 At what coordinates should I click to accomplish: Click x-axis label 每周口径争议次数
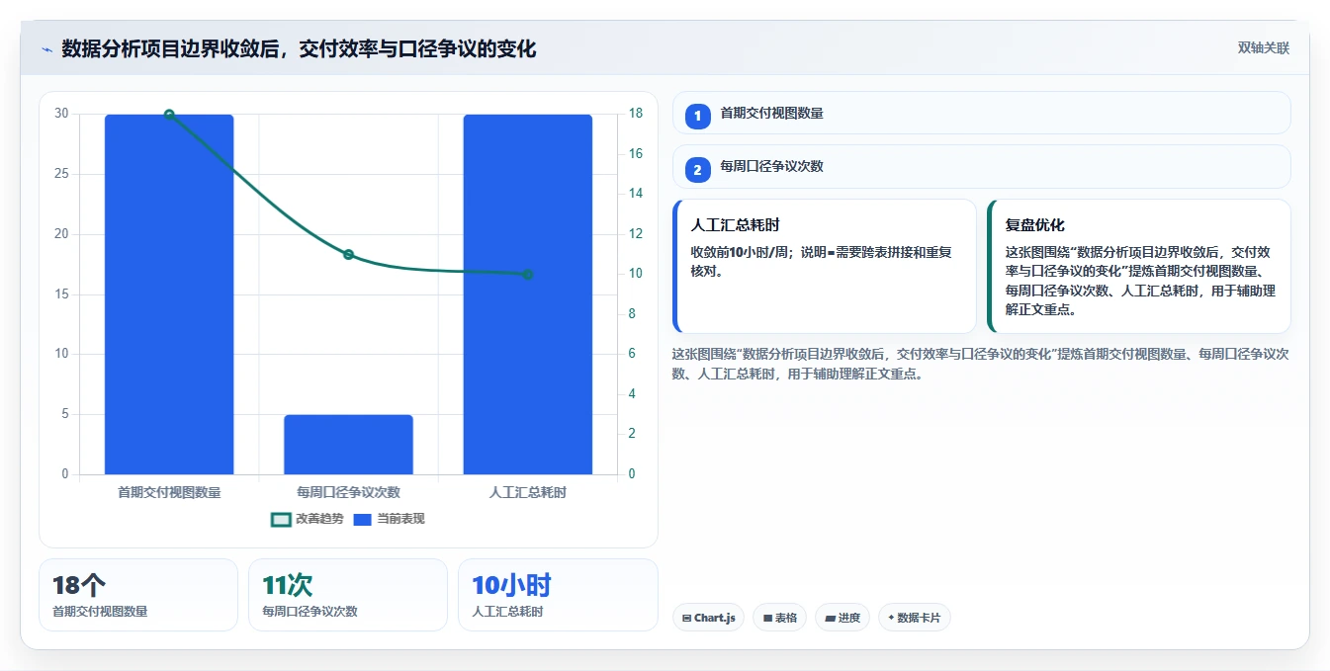[348, 491]
